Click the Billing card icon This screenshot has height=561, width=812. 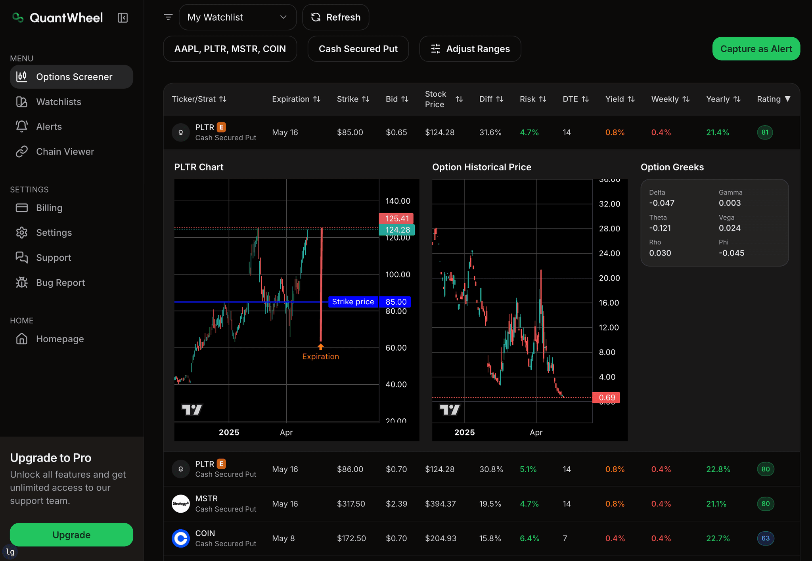click(22, 208)
